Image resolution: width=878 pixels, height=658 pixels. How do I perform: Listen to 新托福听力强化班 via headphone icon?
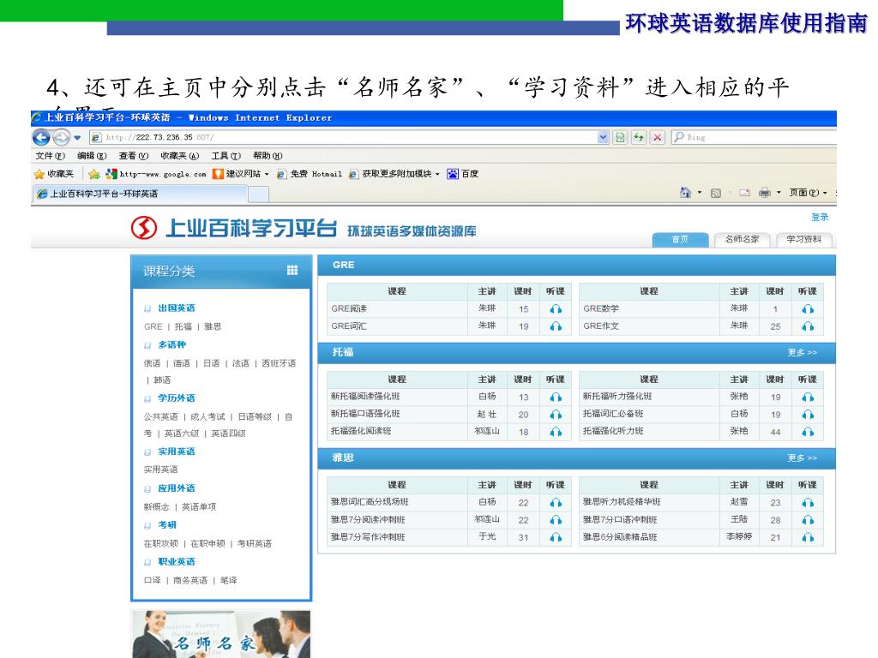808,397
